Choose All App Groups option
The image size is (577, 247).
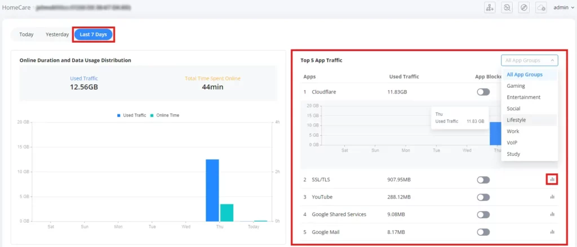529,75
